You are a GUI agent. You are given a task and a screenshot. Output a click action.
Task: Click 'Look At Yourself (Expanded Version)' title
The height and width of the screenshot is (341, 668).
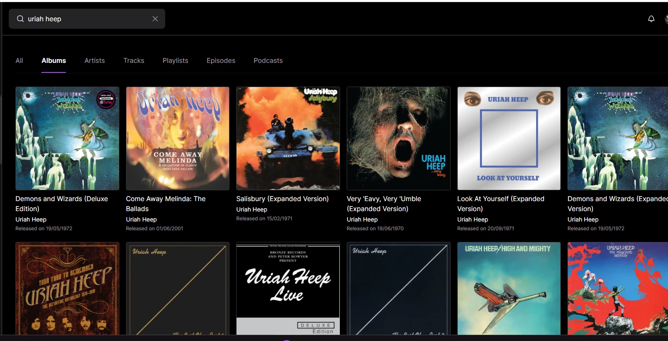pos(501,204)
